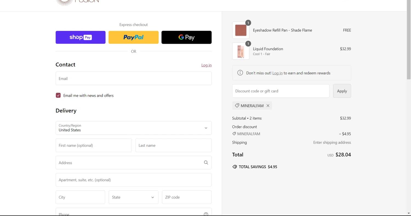Click the scrollbar down arrow
Image resolution: width=411 pixels, height=216 pixels.
pos(409,214)
